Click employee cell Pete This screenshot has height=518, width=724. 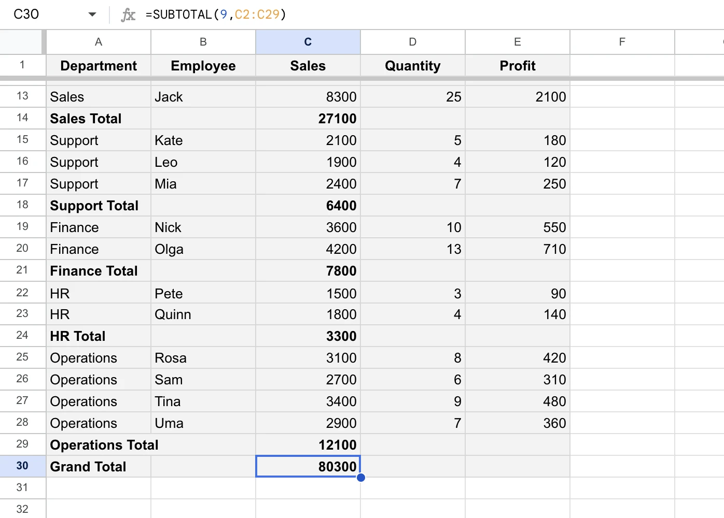[x=203, y=293]
